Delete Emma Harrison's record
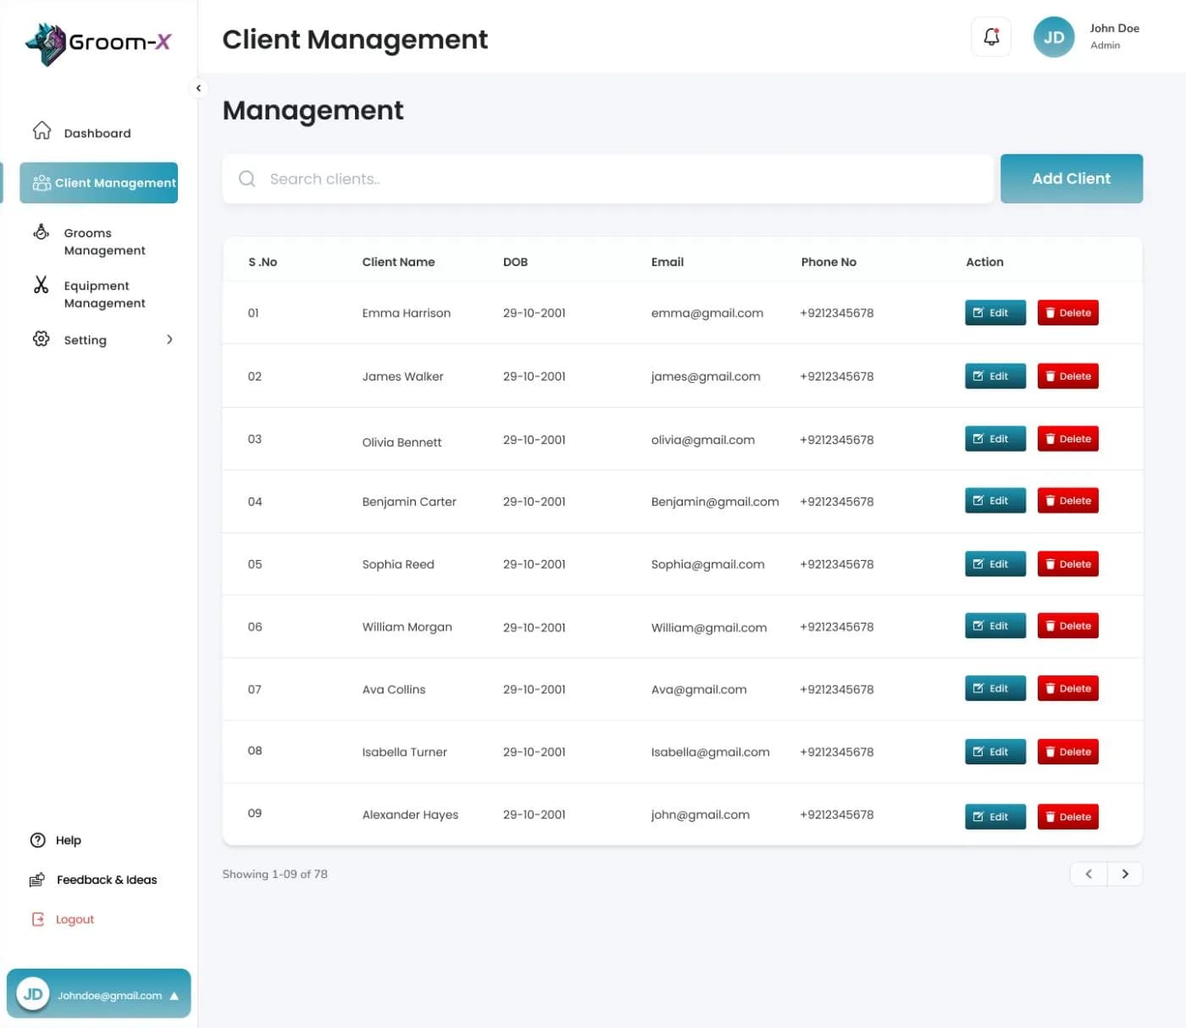 1068,313
